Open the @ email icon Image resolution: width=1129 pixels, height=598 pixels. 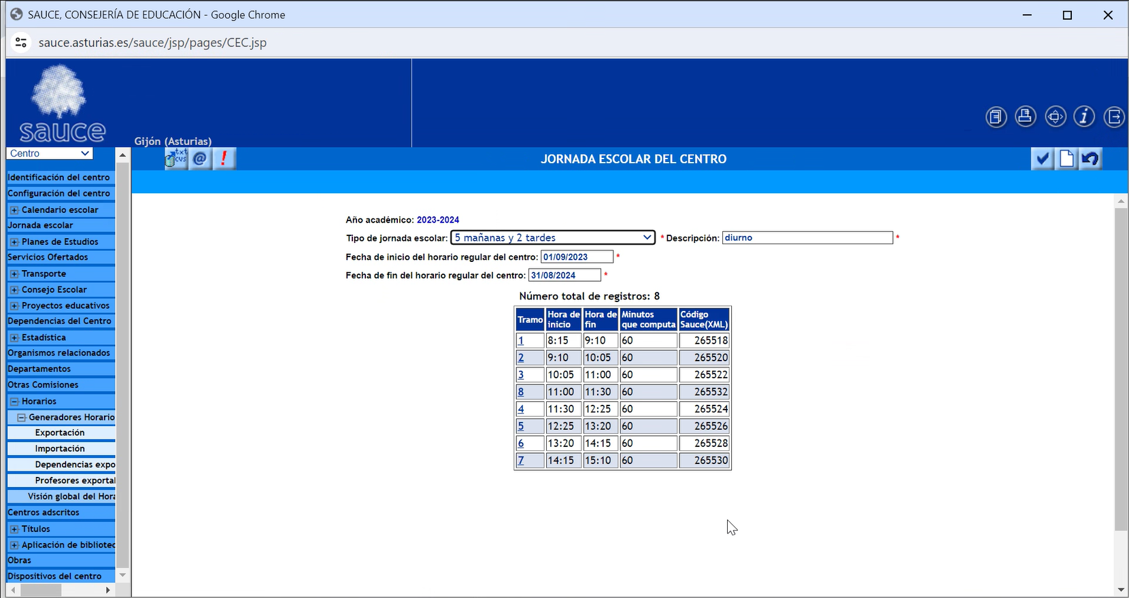tap(200, 159)
